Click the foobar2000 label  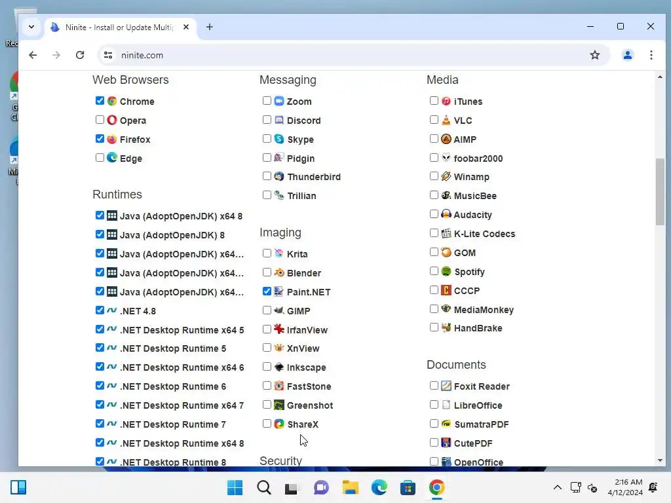click(x=478, y=158)
